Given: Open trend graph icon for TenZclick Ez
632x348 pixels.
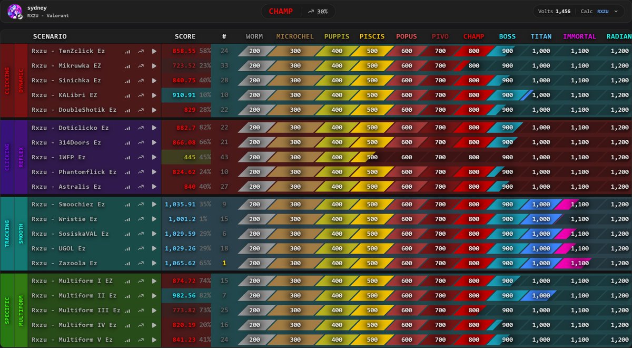Looking at the screenshot, I should click(x=141, y=51).
